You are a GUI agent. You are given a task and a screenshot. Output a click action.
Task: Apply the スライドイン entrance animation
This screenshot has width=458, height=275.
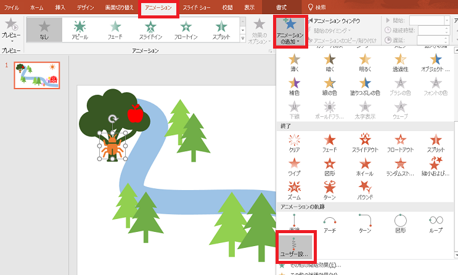click(x=150, y=30)
